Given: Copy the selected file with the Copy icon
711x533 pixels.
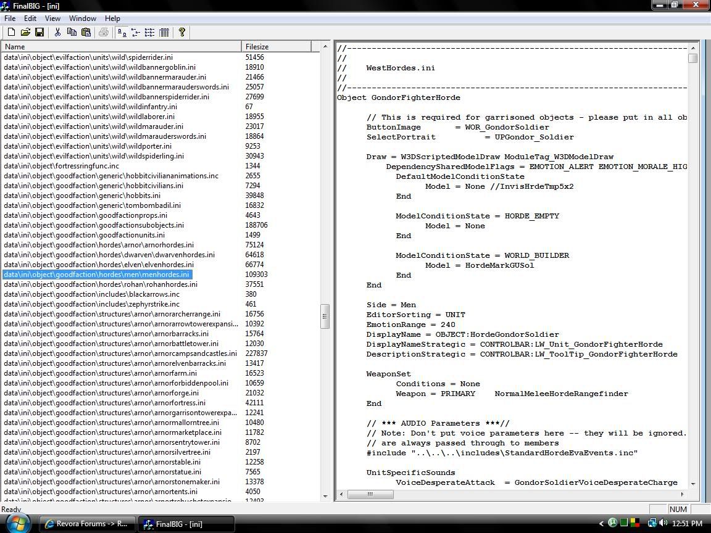Looking at the screenshot, I should 72,32.
